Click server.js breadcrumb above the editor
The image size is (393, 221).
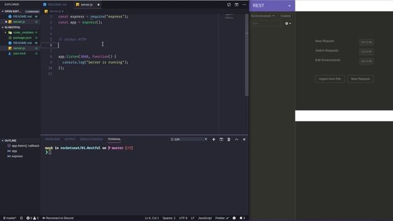tap(55, 11)
